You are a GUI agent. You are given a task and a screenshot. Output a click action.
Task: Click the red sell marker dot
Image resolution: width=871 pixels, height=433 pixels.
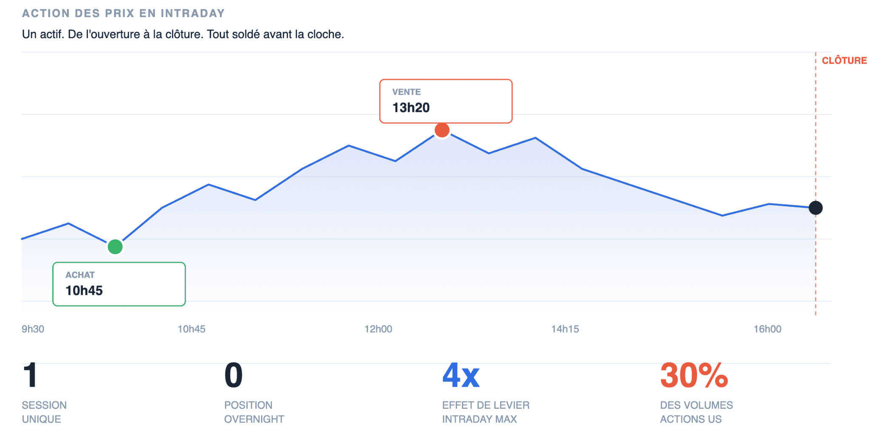(442, 130)
